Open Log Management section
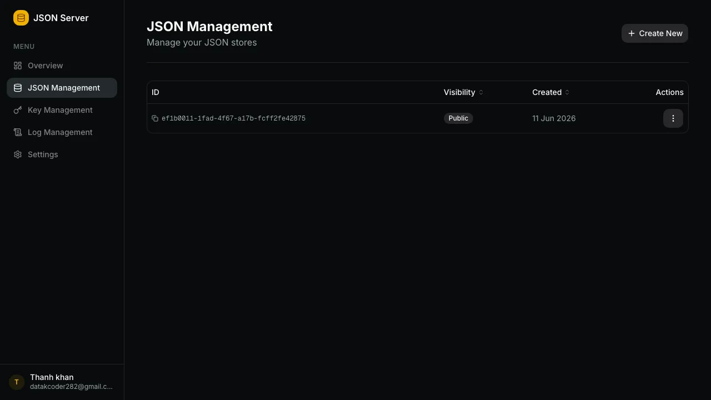711x400 pixels. (x=62, y=132)
